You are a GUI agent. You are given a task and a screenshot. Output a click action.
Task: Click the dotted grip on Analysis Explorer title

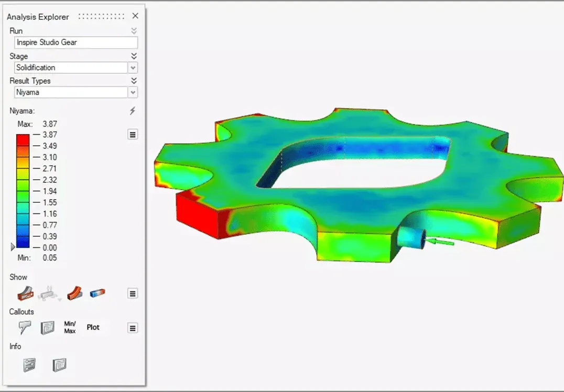[102, 17]
